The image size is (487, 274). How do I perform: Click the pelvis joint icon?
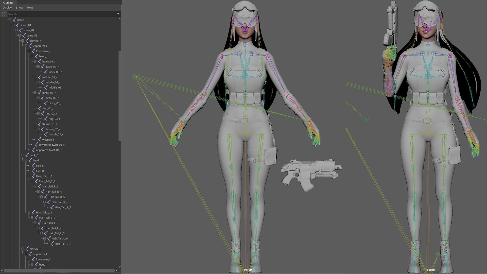15,20
